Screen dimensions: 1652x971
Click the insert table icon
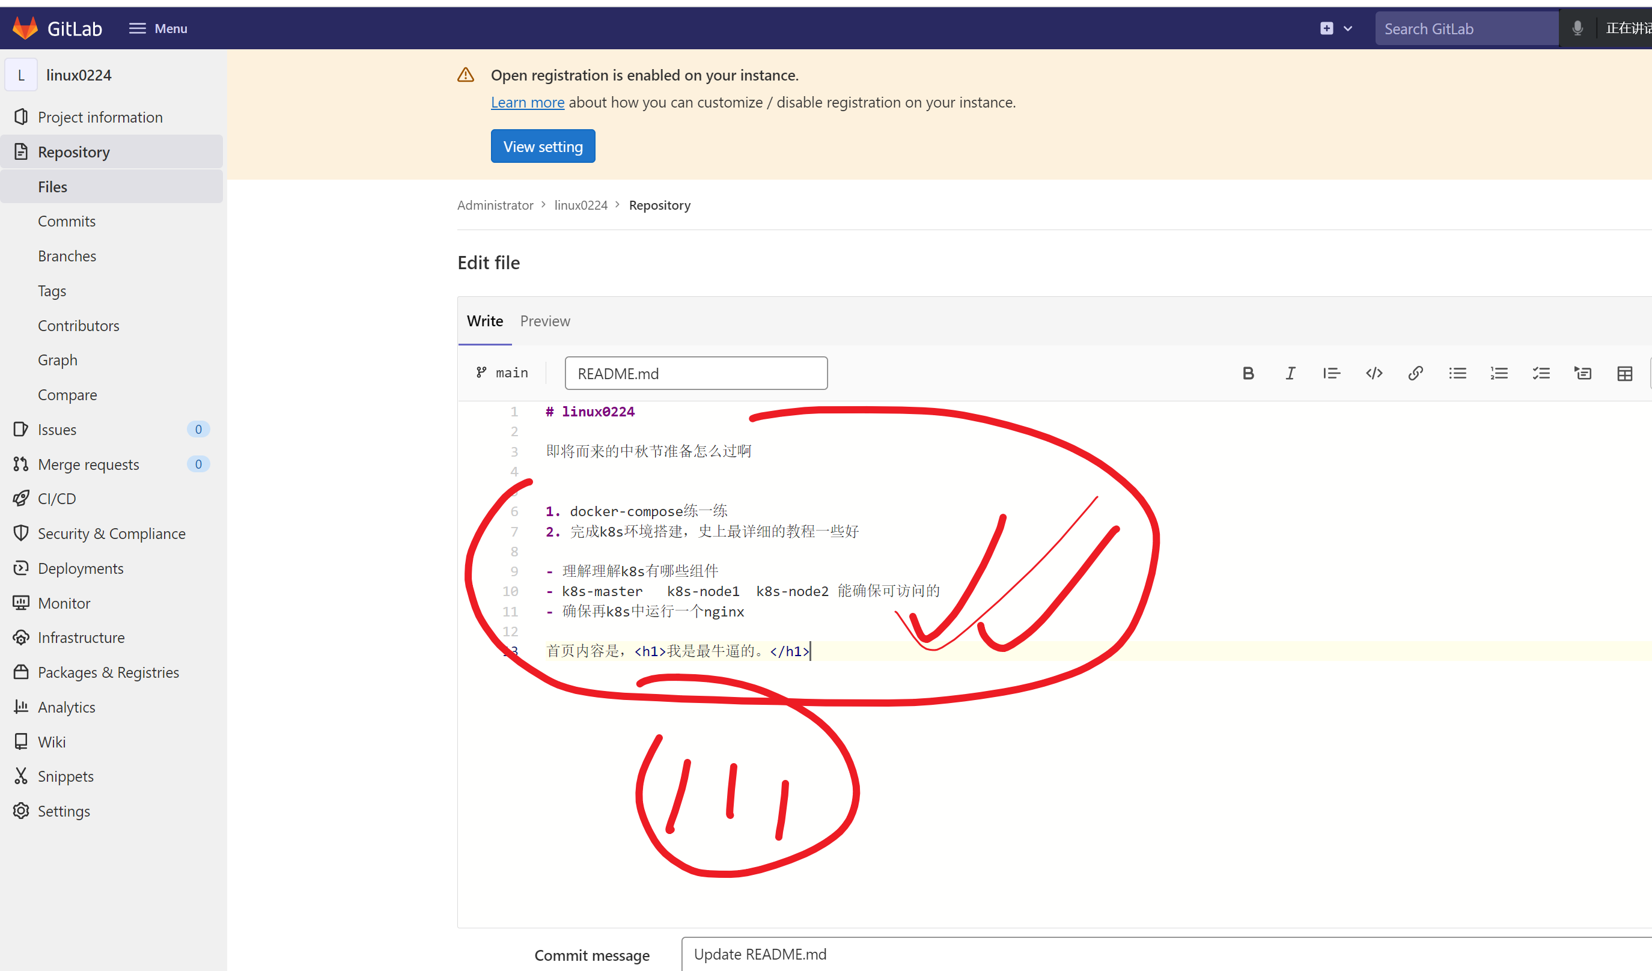pyautogui.click(x=1624, y=373)
